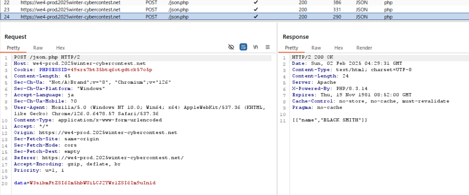
Task: Click the base64 data= body parameter
Action: tap(85, 183)
